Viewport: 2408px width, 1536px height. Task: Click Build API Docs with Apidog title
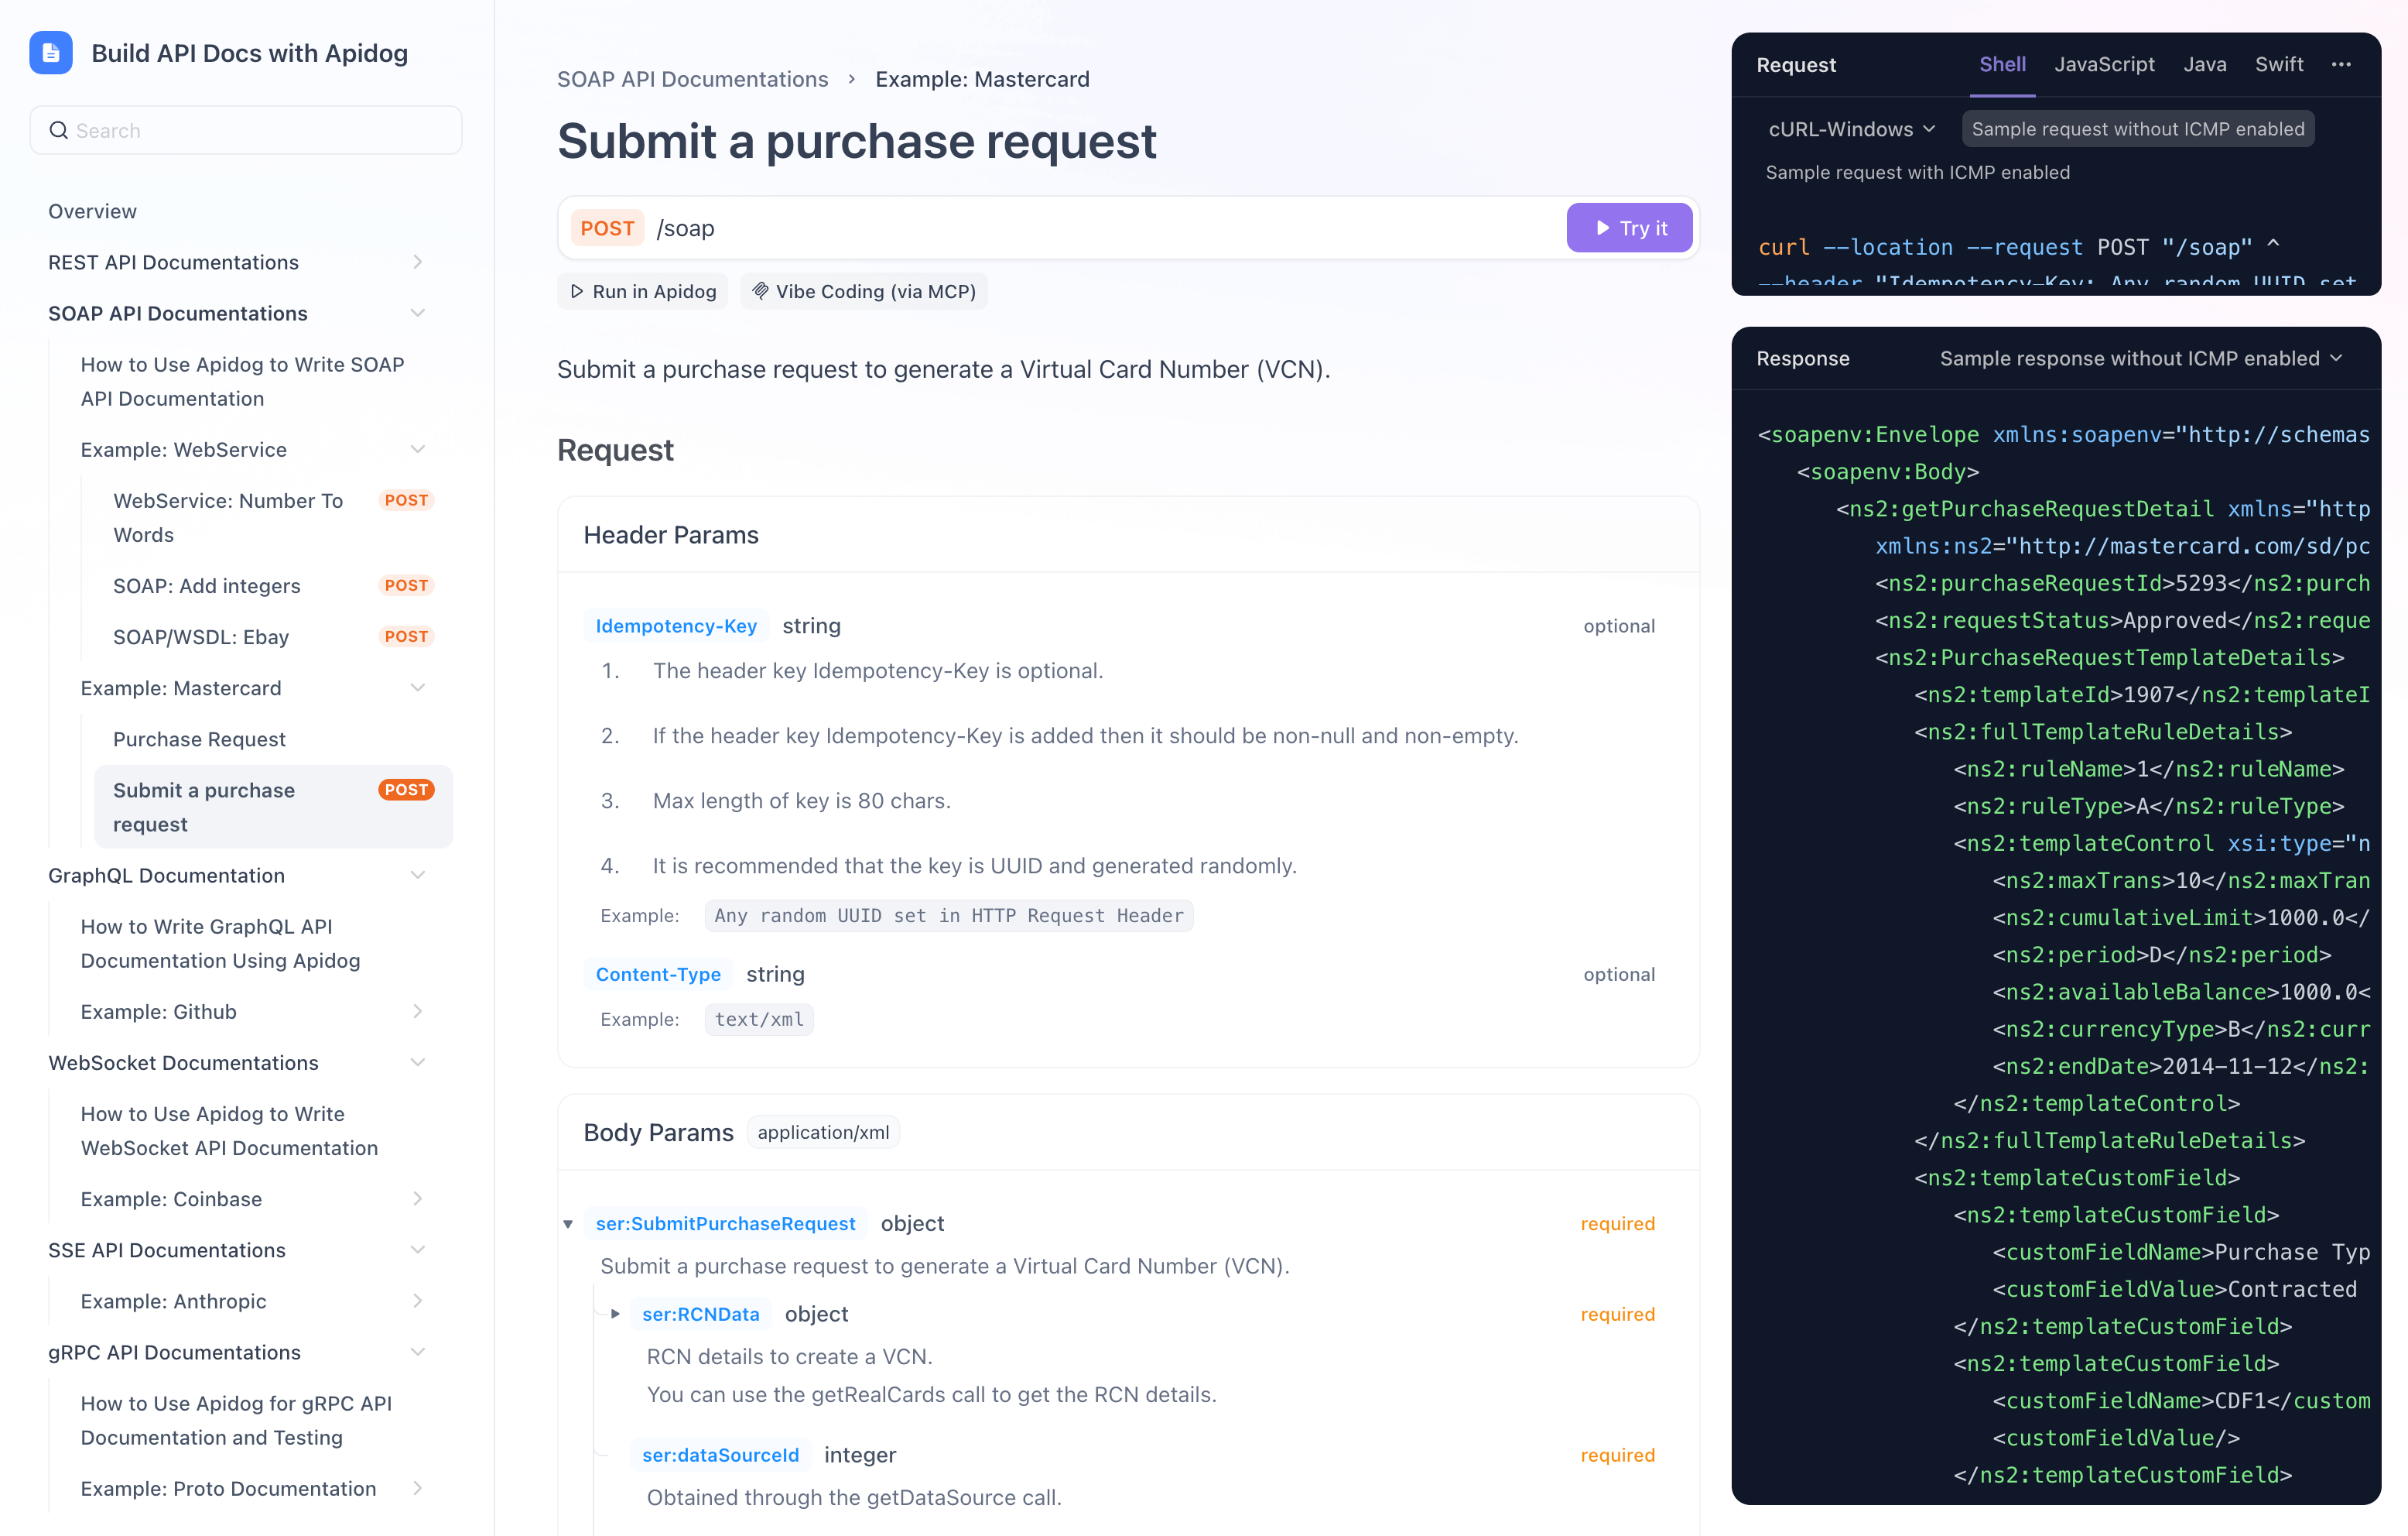click(x=249, y=53)
